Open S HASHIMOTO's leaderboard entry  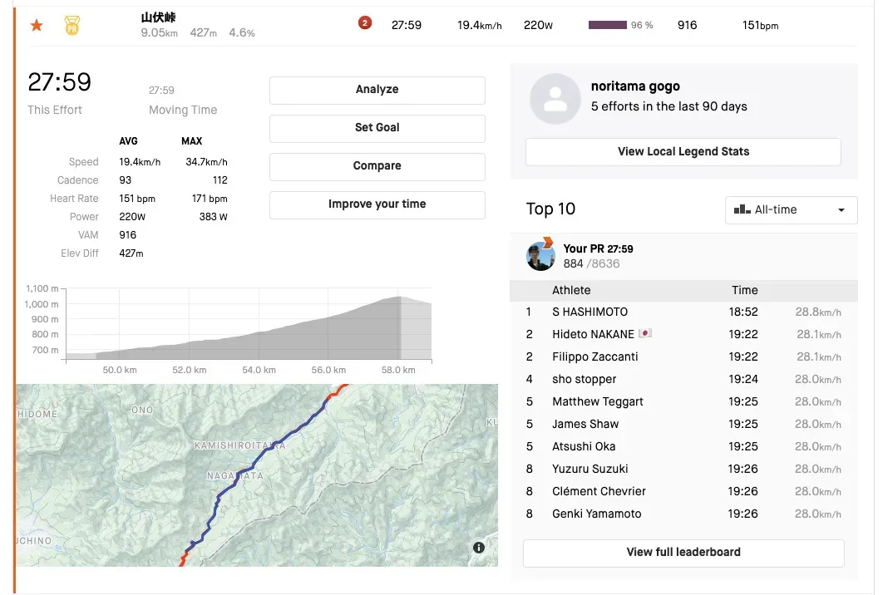pos(589,312)
